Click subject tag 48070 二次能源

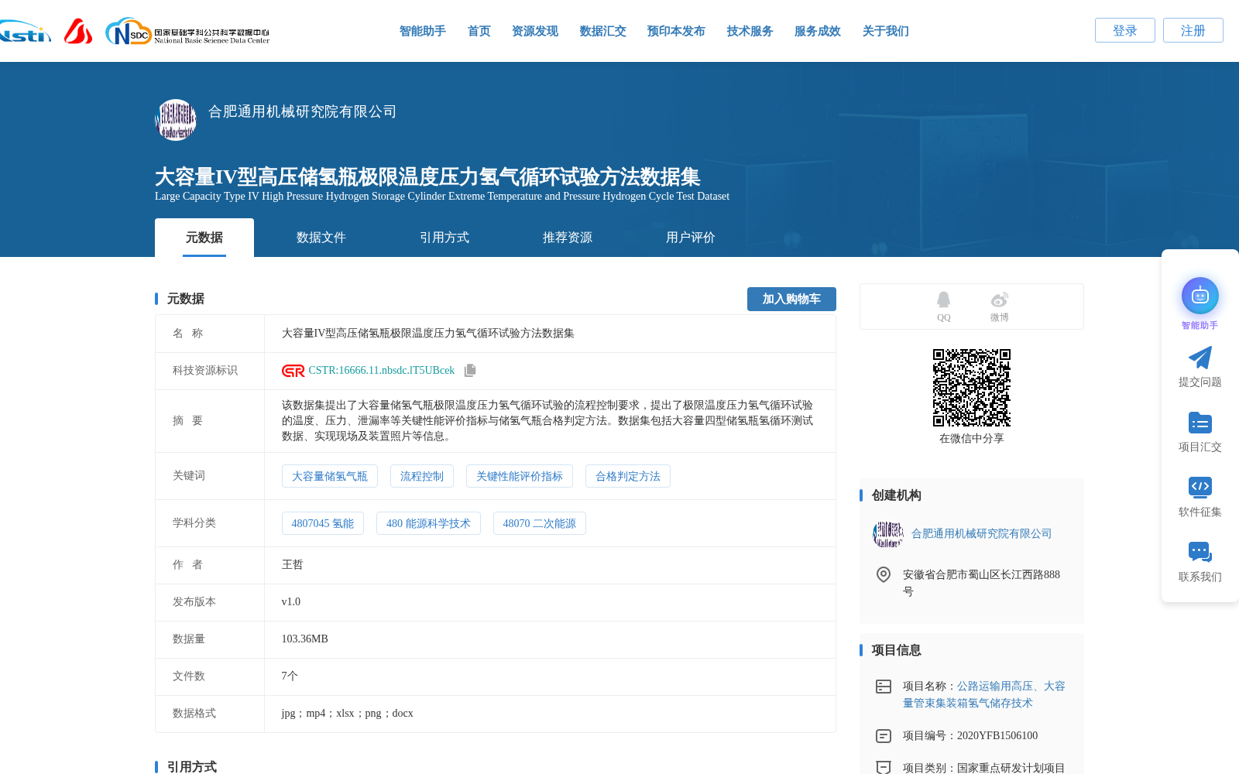[x=540, y=523]
